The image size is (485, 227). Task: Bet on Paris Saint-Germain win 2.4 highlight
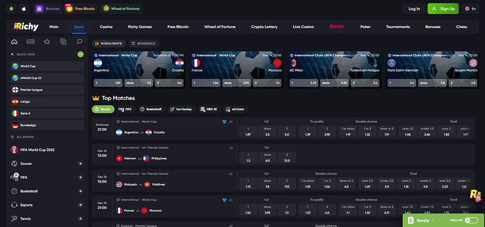pyautogui.click(x=402, y=83)
